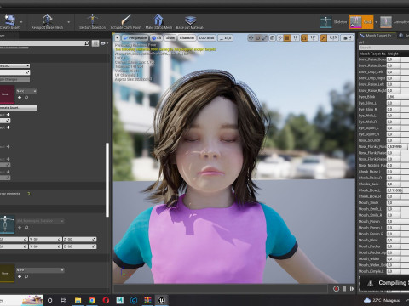
Task: Click the olive asset thumbnail at bottom
Action: click(7, 273)
